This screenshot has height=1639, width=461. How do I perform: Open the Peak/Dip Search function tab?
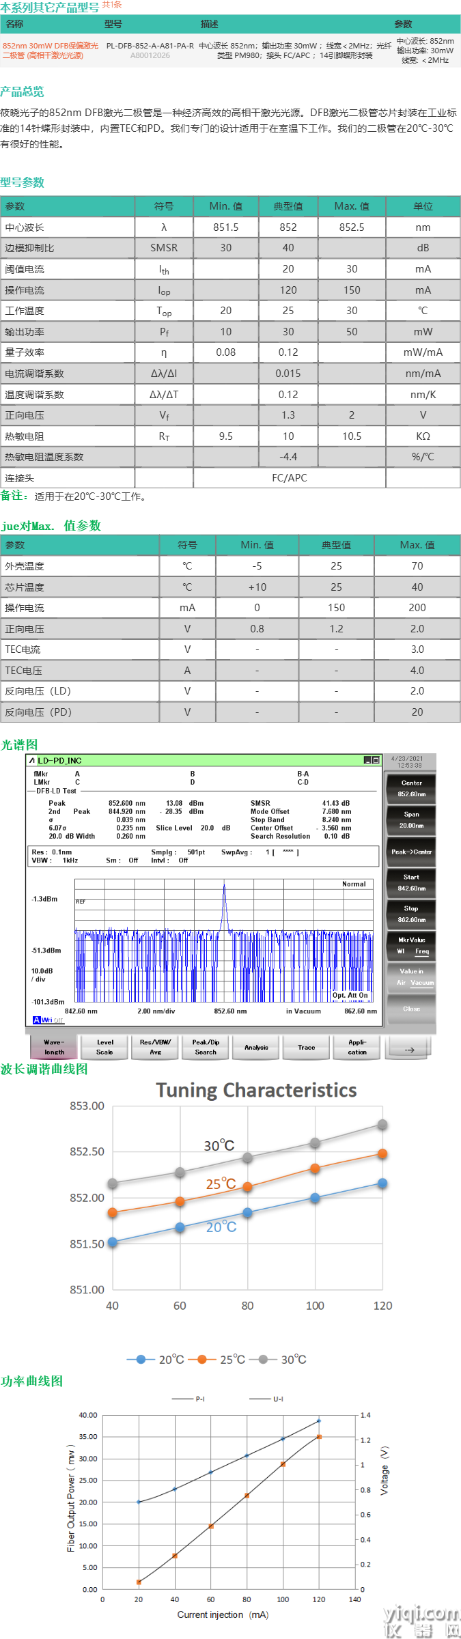click(x=206, y=1047)
